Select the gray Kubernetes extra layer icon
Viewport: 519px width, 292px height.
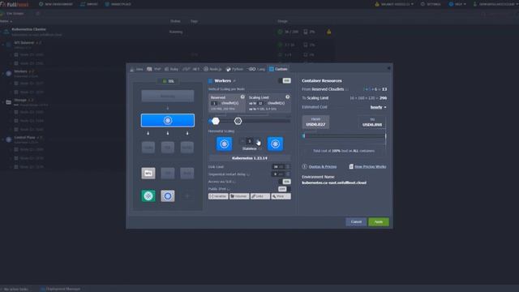coord(168,196)
